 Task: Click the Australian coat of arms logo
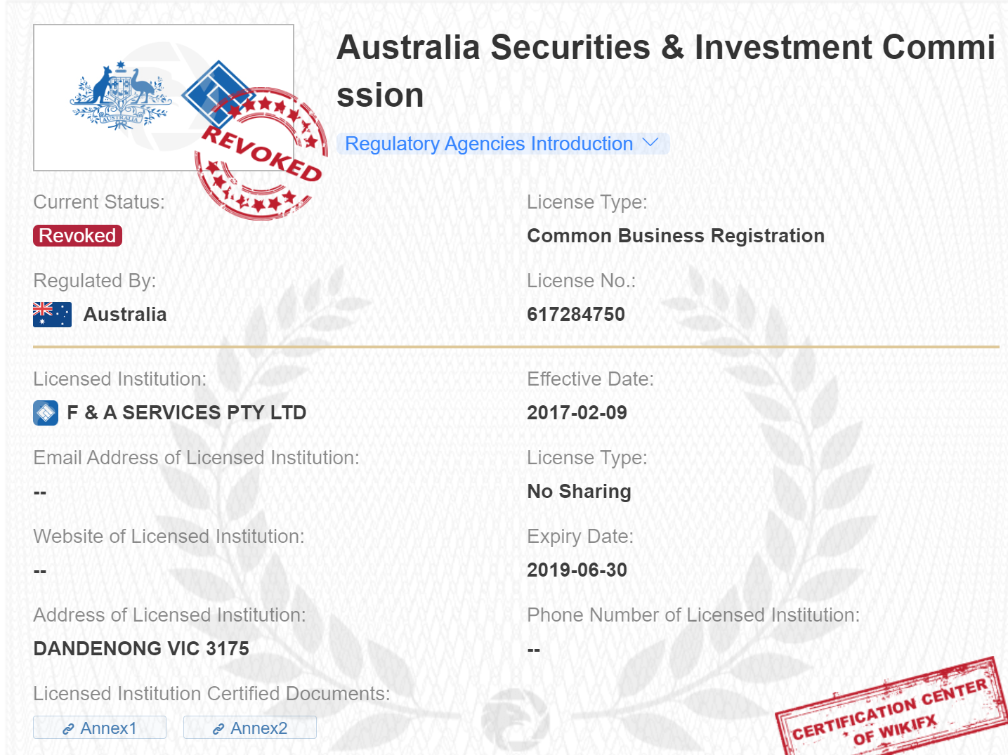tap(121, 96)
